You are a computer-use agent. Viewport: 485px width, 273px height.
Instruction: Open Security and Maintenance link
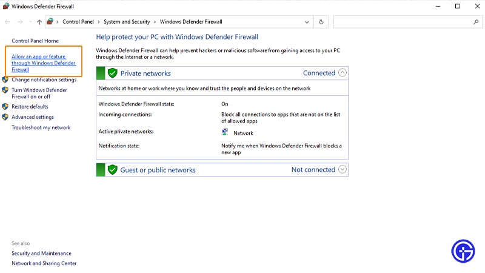click(x=41, y=253)
